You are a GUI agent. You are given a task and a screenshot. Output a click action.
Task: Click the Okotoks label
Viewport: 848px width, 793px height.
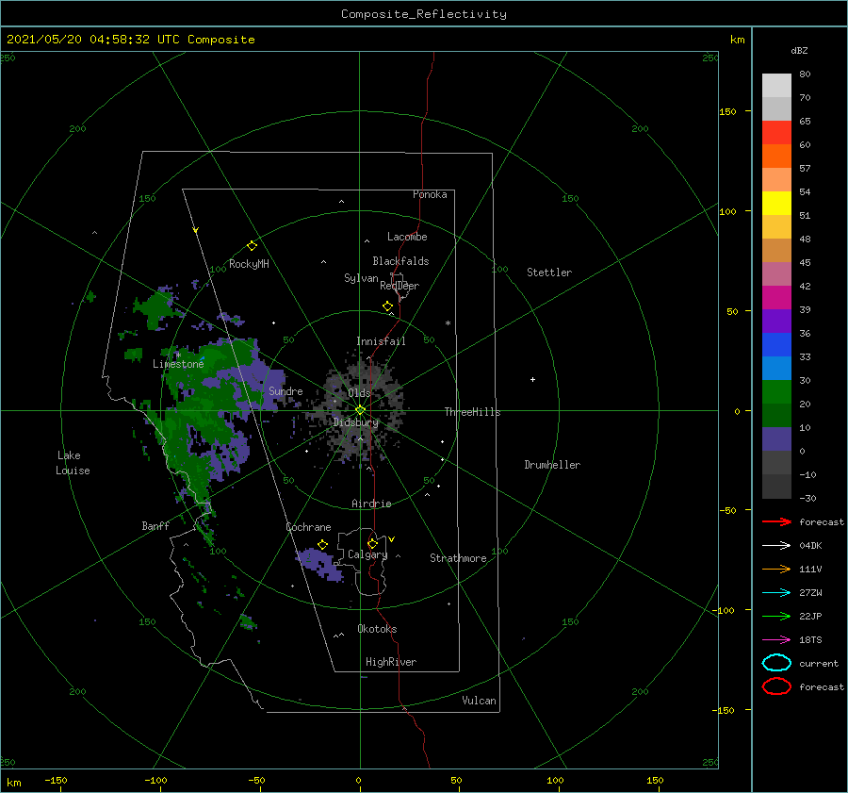point(377,629)
